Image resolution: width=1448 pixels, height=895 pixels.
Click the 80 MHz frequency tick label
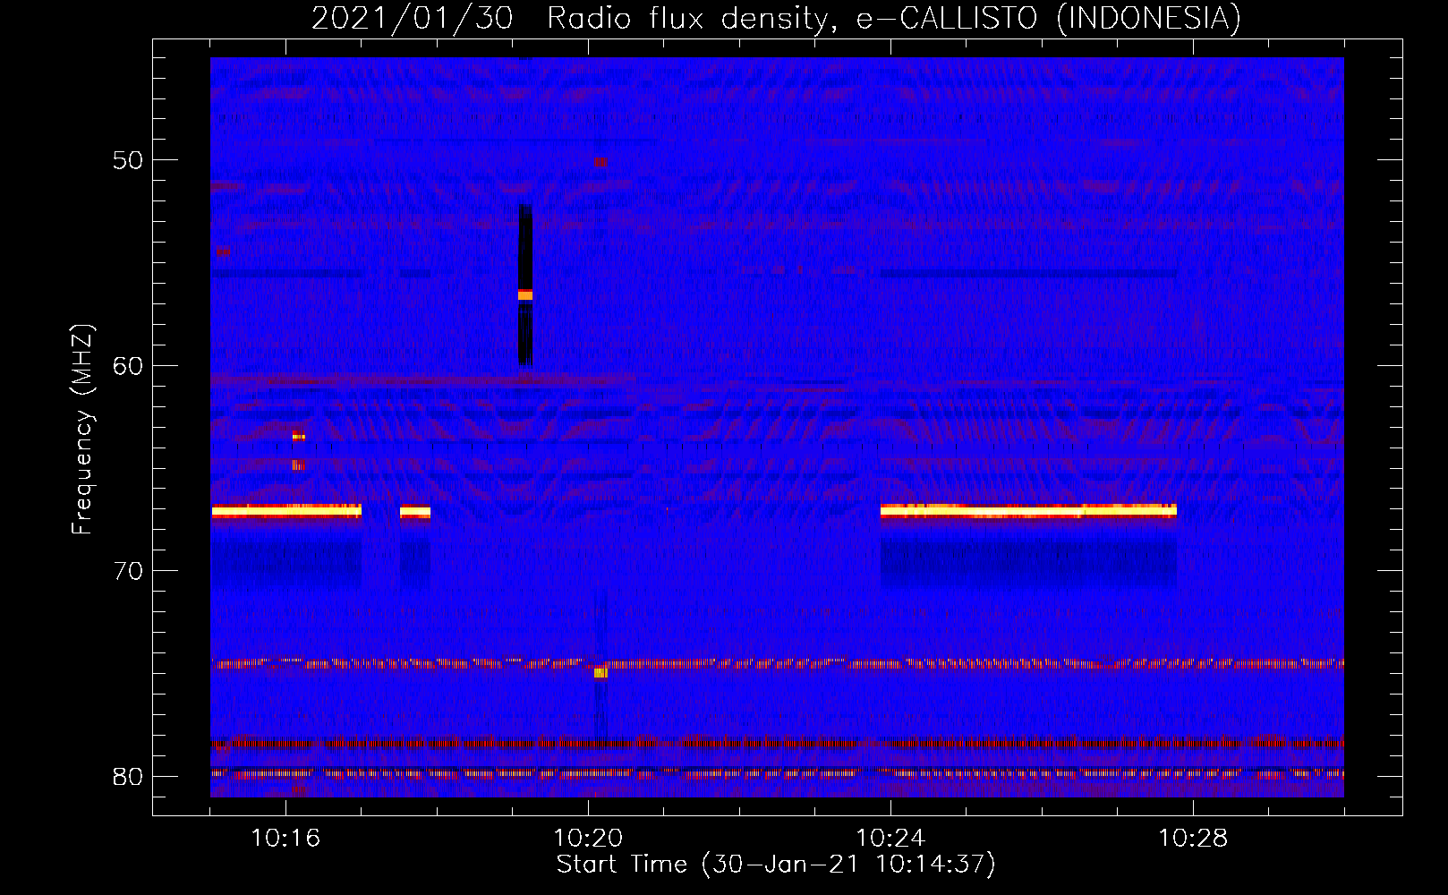(128, 776)
